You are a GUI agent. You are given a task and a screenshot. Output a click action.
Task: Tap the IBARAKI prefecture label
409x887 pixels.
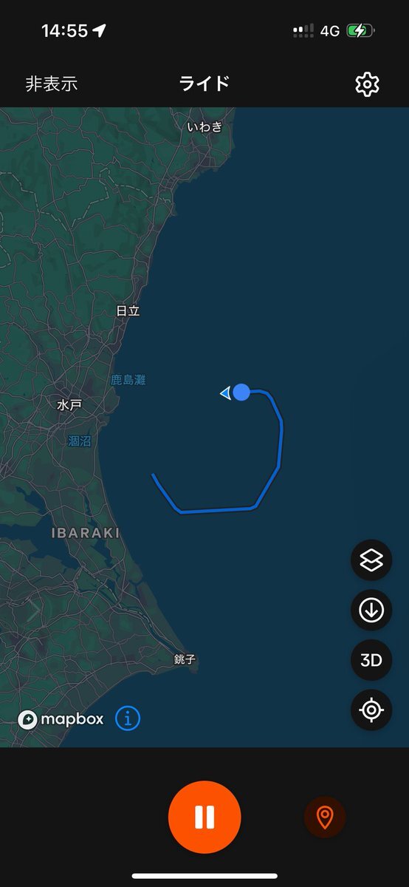[x=86, y=532]
